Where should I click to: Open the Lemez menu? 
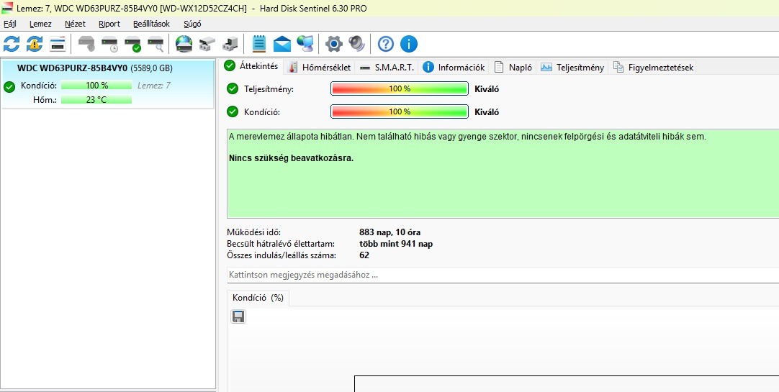pos(40,23)
